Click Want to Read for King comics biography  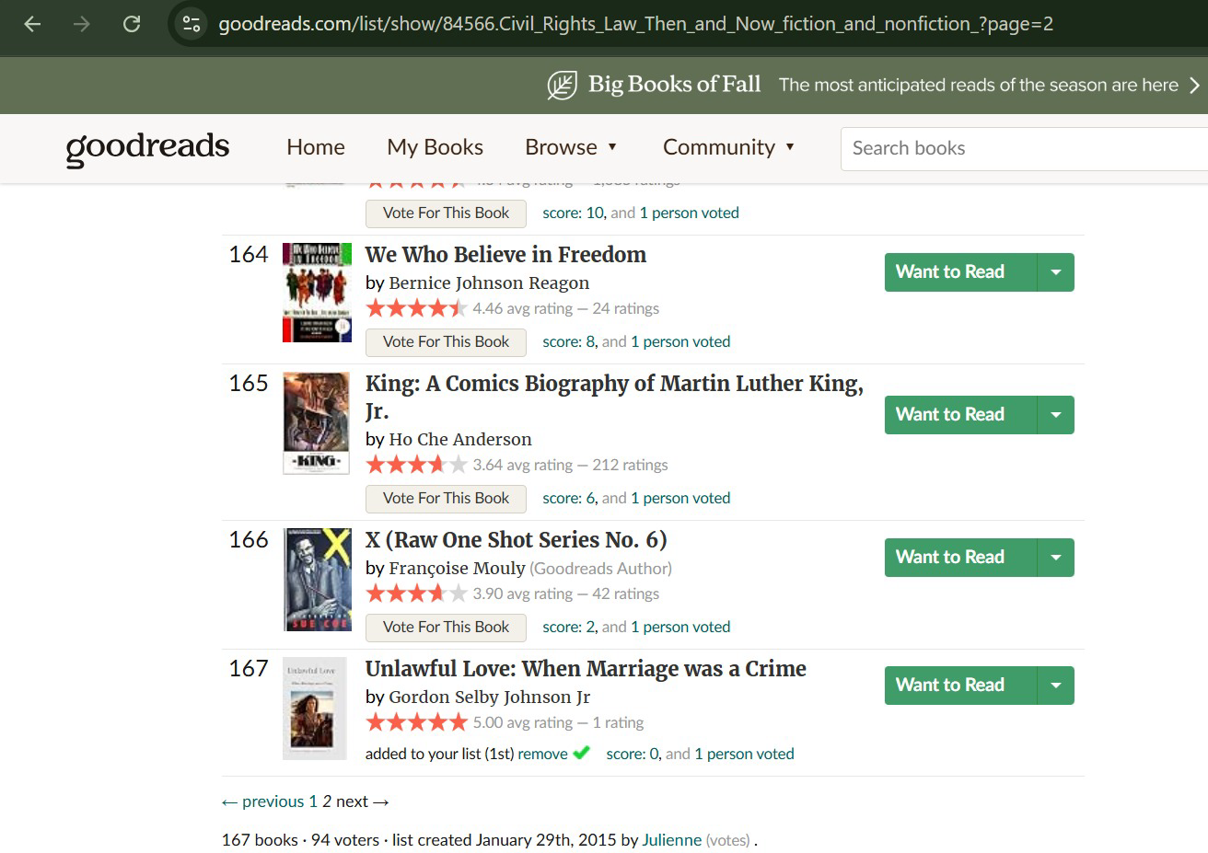click(960, 415)
